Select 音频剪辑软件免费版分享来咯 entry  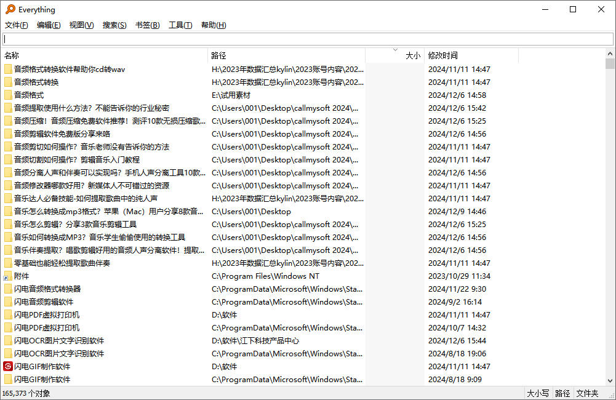[62, 134]
